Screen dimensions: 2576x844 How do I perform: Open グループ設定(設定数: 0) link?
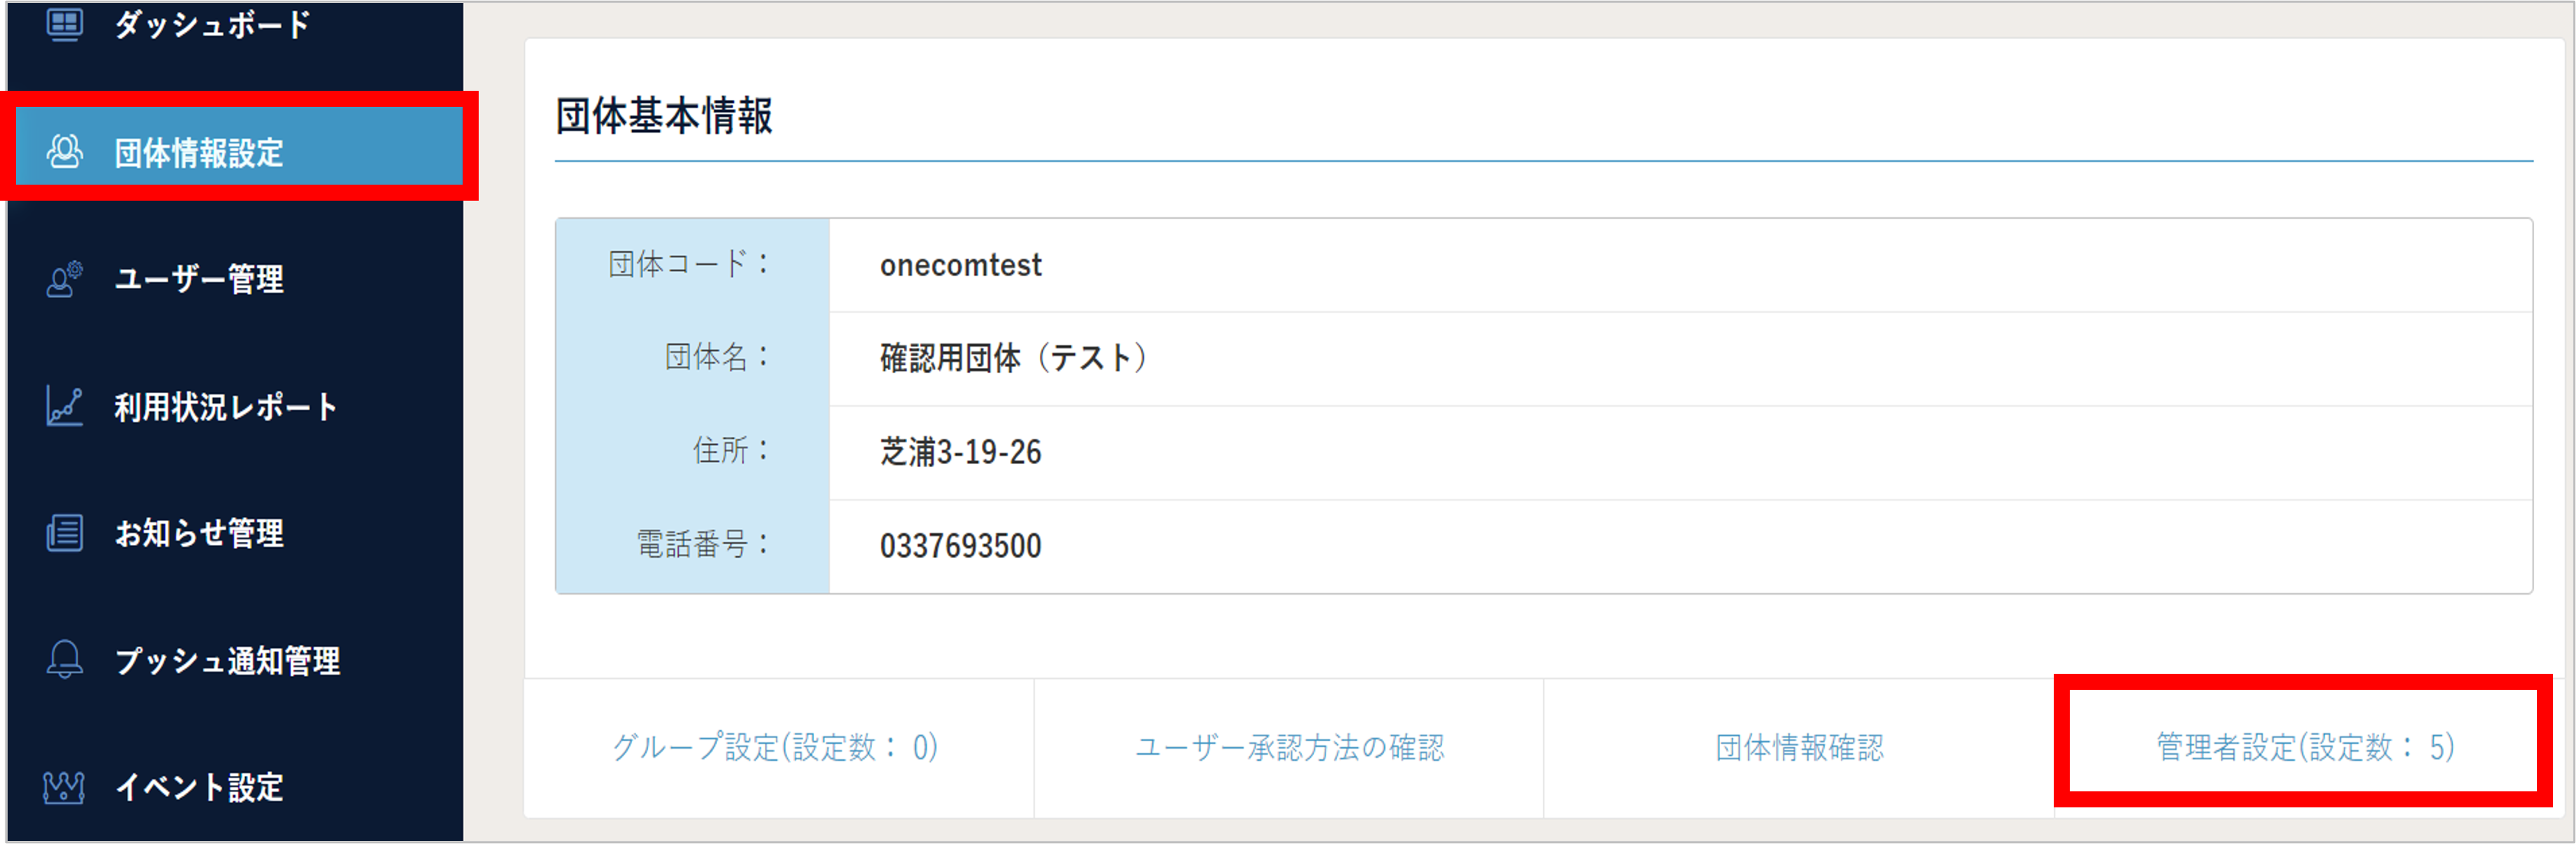[x=775, y=747]
